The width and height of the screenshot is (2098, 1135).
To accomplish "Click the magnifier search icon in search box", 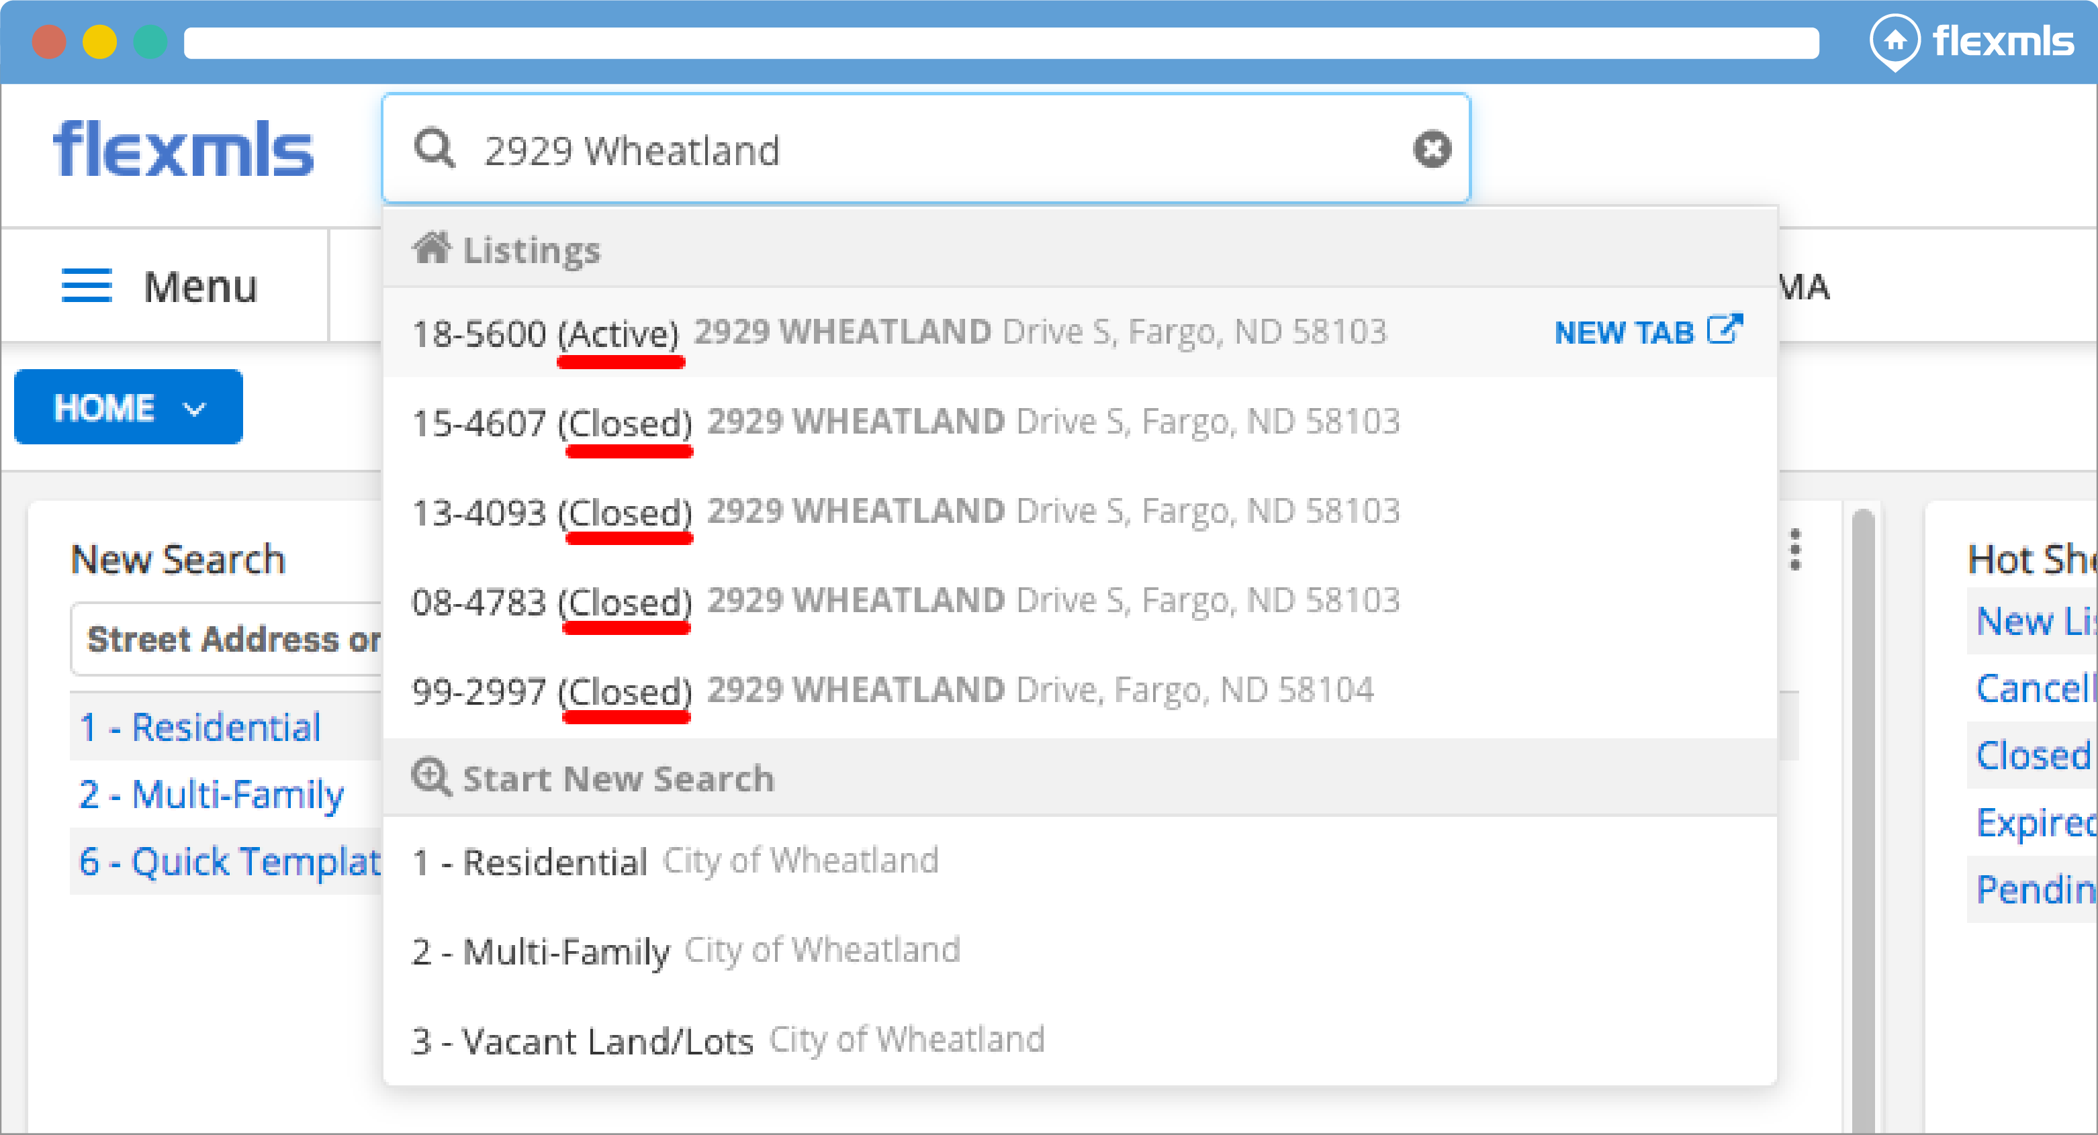I will click(434, 149).
